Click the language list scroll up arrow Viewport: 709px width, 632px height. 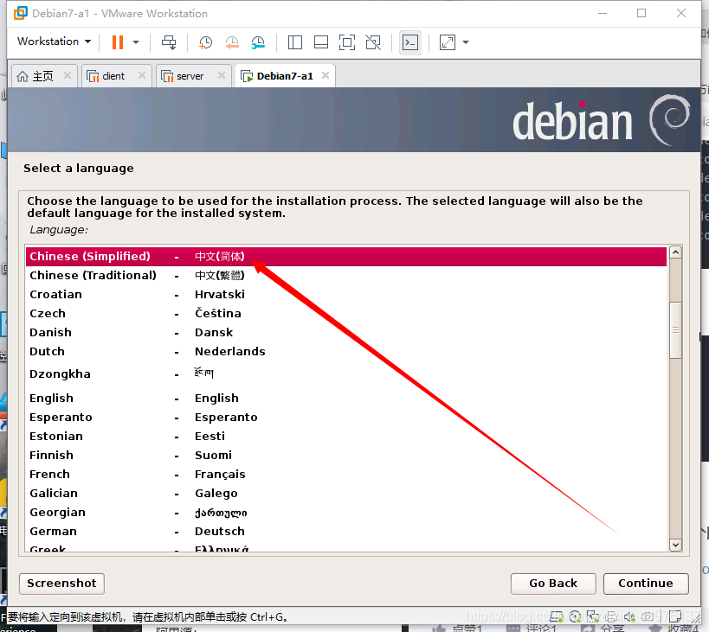pyautogui.click(x=675, y=252)
